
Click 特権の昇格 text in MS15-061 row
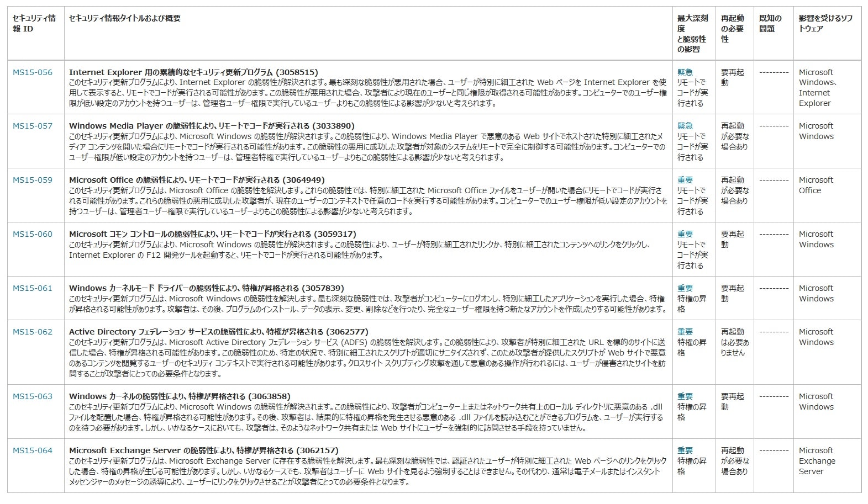[x=692, y=304]
